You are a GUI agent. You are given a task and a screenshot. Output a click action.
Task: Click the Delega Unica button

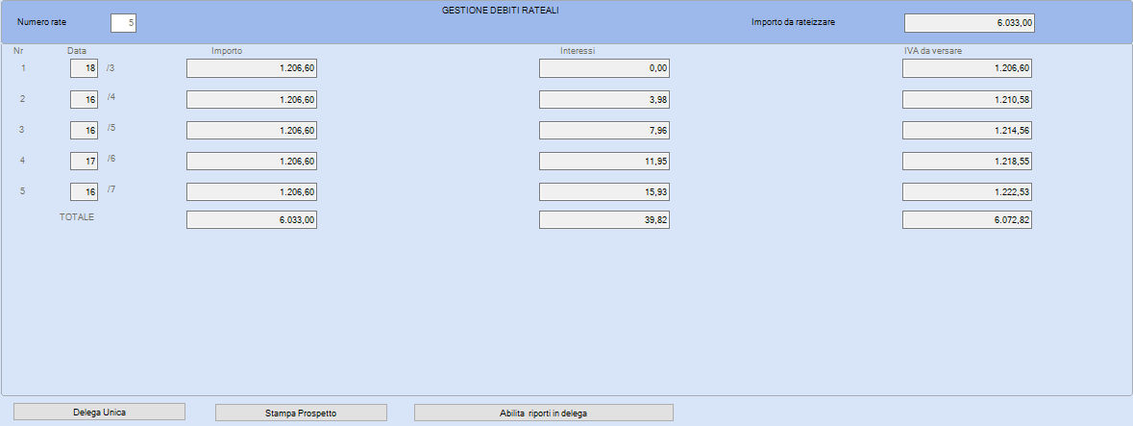[x=100, y=412]
